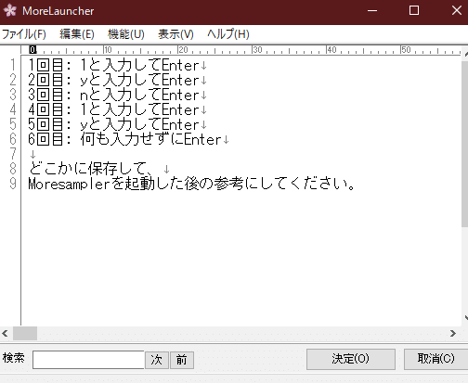Click line number 1 in the gutter
Viewport: 468px width, 383px height.
tap(13, 65)
